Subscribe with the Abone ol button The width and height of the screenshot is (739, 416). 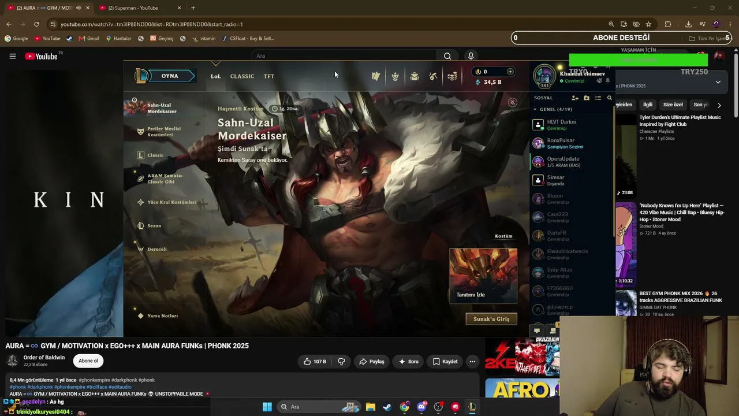pos(88,361)
